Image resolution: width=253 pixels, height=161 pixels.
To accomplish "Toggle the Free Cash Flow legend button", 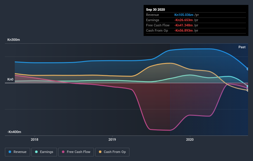I will point(76,152).
